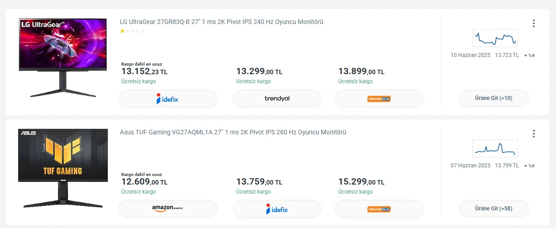Open LG UltraGear 27GR83Q-B product title link
The height and width of the screenshot is (228, 556).
click(222, 22)
